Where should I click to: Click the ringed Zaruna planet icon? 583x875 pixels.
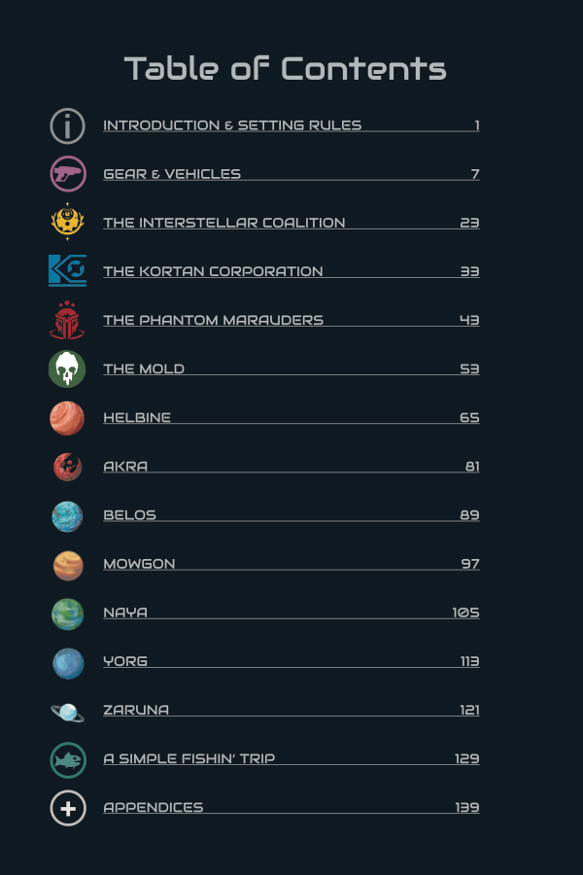[68, 712]
